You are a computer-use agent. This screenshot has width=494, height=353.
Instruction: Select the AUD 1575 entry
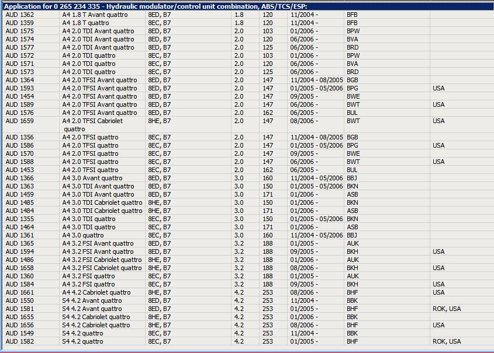(x=19, y=31)
